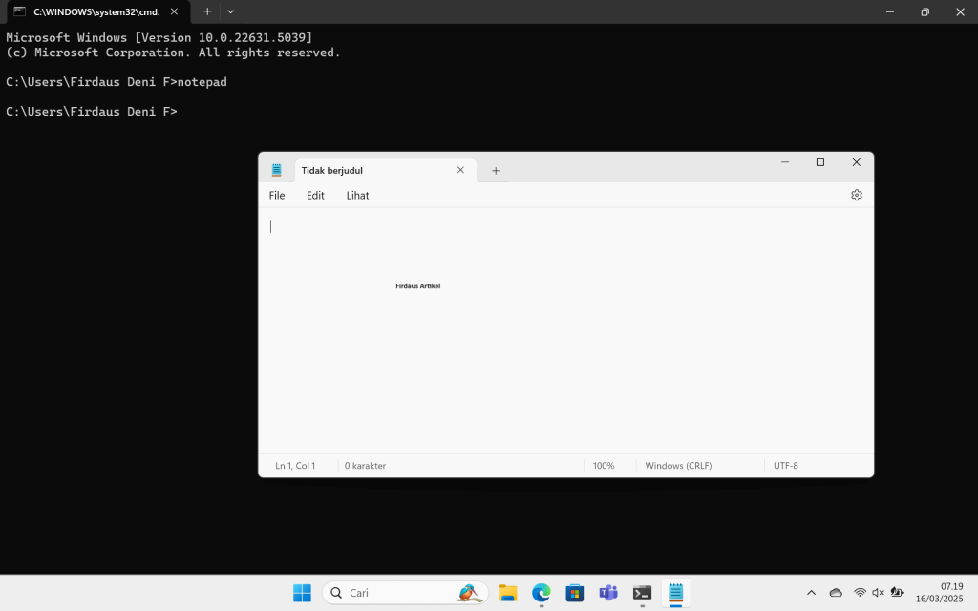Open the Wi-Fi network tray icon
Screen dimensions: 978x611
point(860,593)
